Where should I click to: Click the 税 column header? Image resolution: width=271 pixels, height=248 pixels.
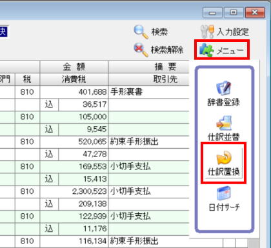click(x=27, y=79)
